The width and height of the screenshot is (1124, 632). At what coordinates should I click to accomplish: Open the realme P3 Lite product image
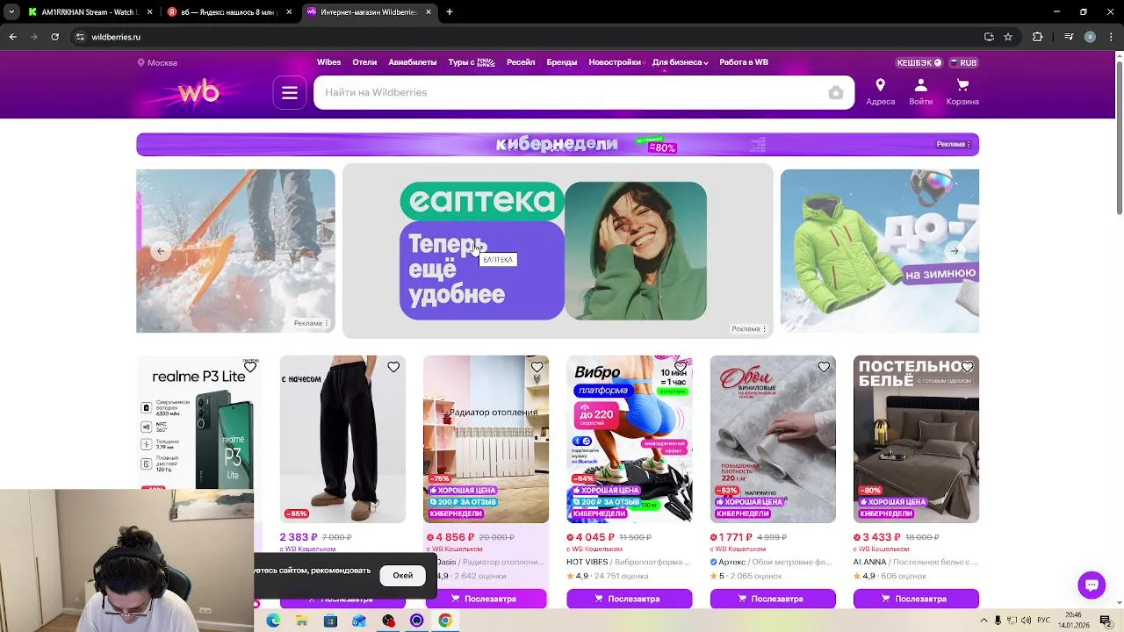[198, 421]
